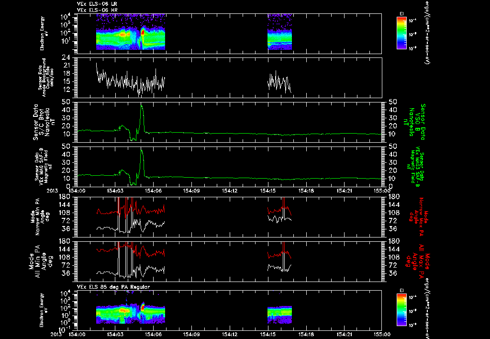Click the anode background count rate trace start
The image size is (490, 339).
coord(96,64)
